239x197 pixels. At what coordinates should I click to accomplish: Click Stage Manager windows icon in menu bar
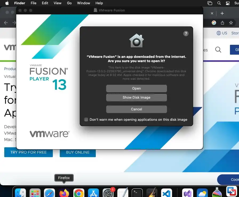210,3
